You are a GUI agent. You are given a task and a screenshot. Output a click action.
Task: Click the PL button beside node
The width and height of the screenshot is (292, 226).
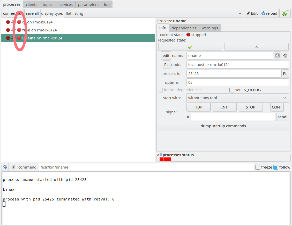pyautogui.click(x=166, y=65)
